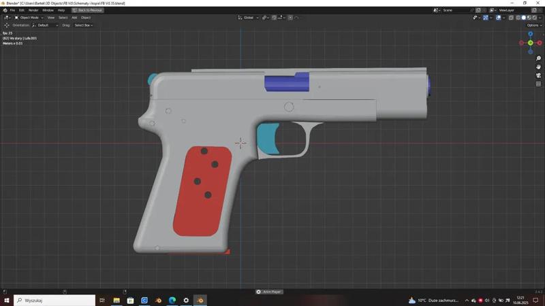Click the Y axis on the navigation gizmo
545x306 pixels.
[x=531, y=43]
